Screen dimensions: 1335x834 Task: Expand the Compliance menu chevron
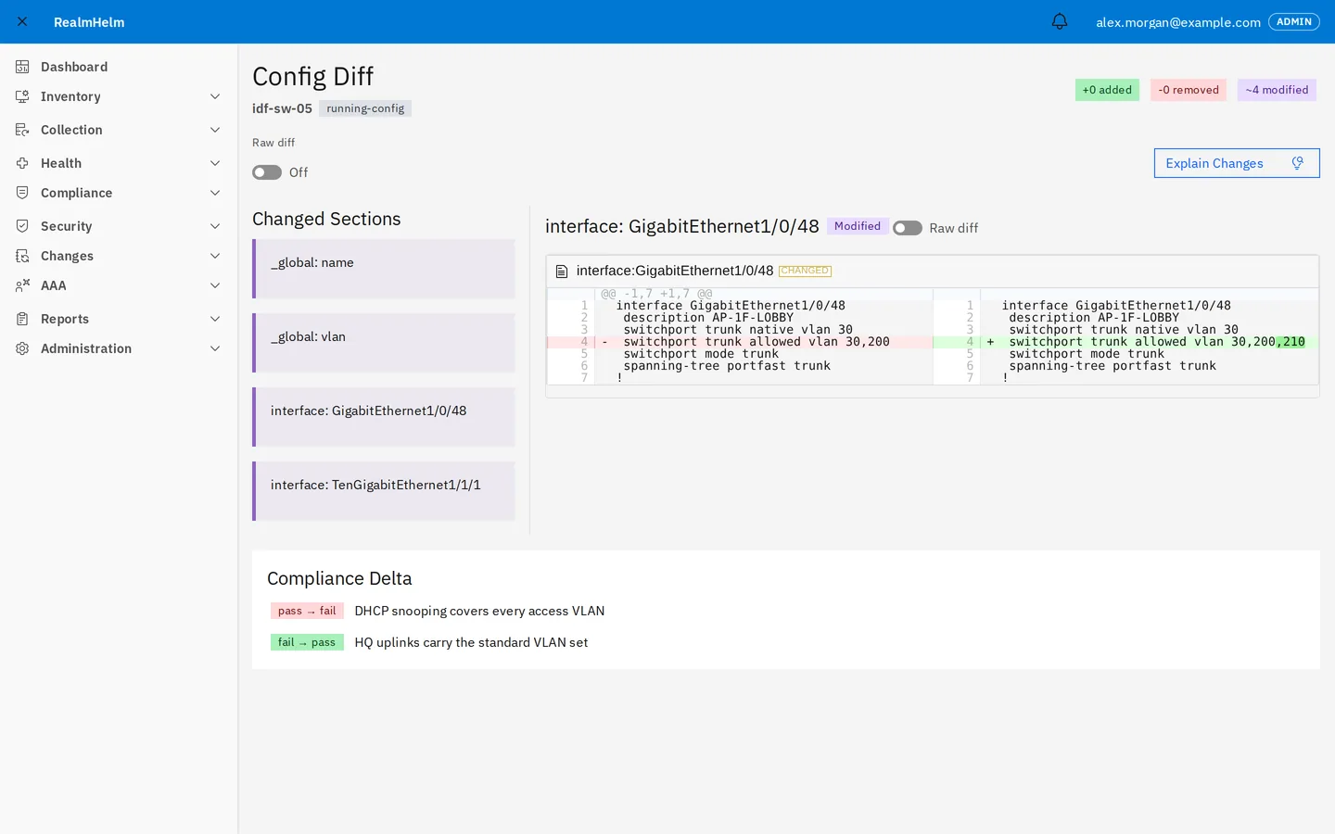click(215, 193)
